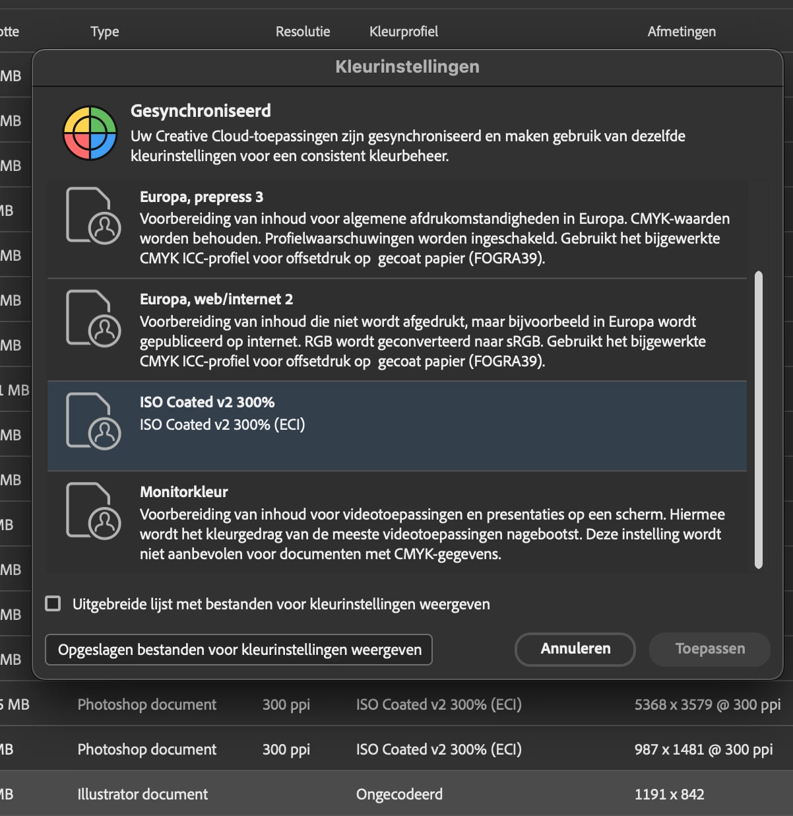The image size is (793, 816).
Task: Click the Kleurprofiel column header
Action: click(404, 31)
